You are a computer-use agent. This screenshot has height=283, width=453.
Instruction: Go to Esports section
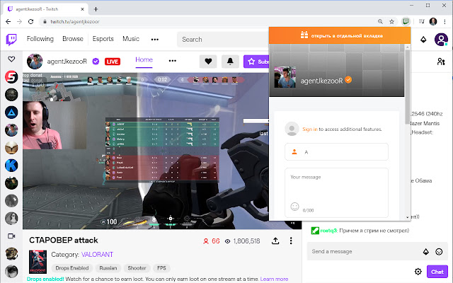[103, 39]
